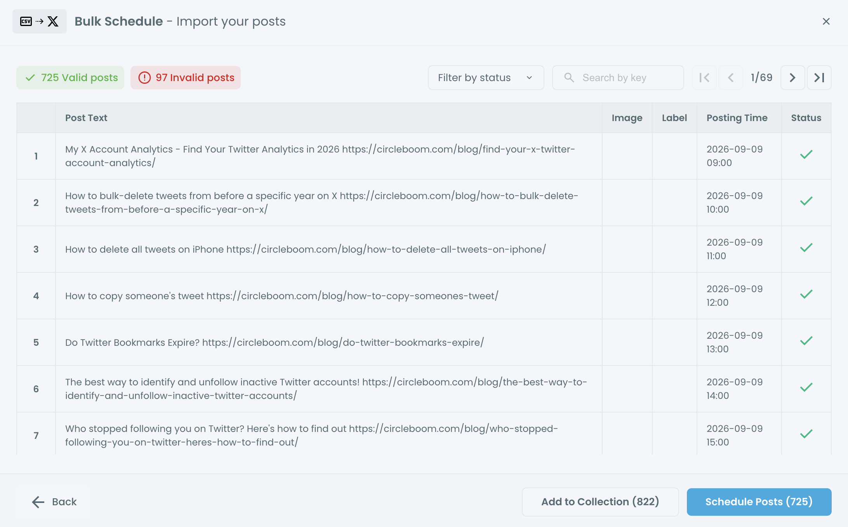Open the Filter by status dropdown
The height and width of the screenshot is (527, 848).
486,78
